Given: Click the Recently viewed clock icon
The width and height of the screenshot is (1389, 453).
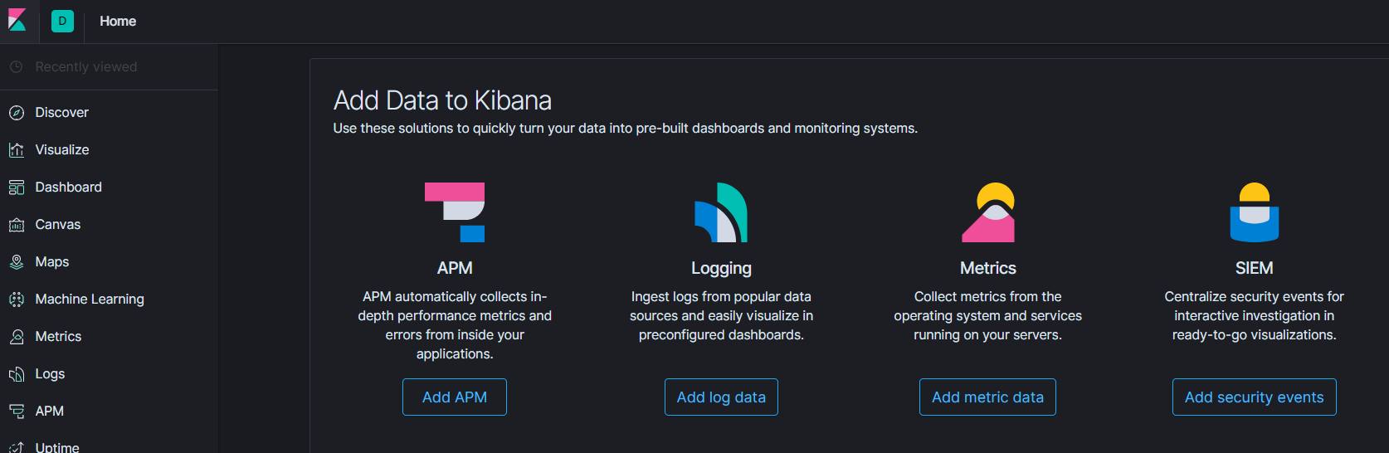Looking at the screenshot, I should [16, 66].
